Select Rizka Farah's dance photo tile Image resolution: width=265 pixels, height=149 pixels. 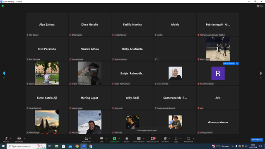click(218, 49)
